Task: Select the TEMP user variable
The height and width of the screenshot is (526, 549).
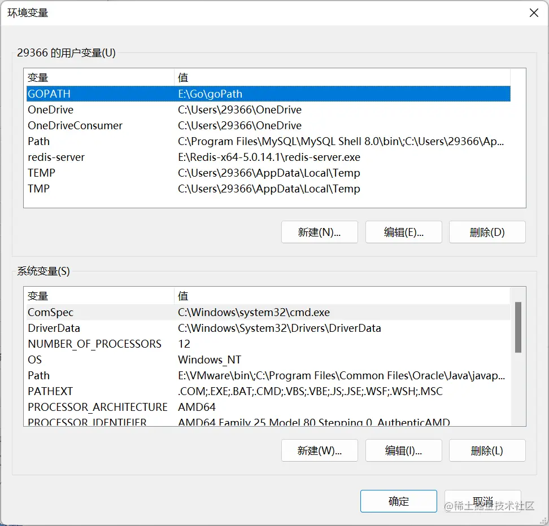Action: 268,173
